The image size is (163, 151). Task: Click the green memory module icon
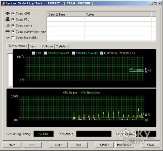7,31
